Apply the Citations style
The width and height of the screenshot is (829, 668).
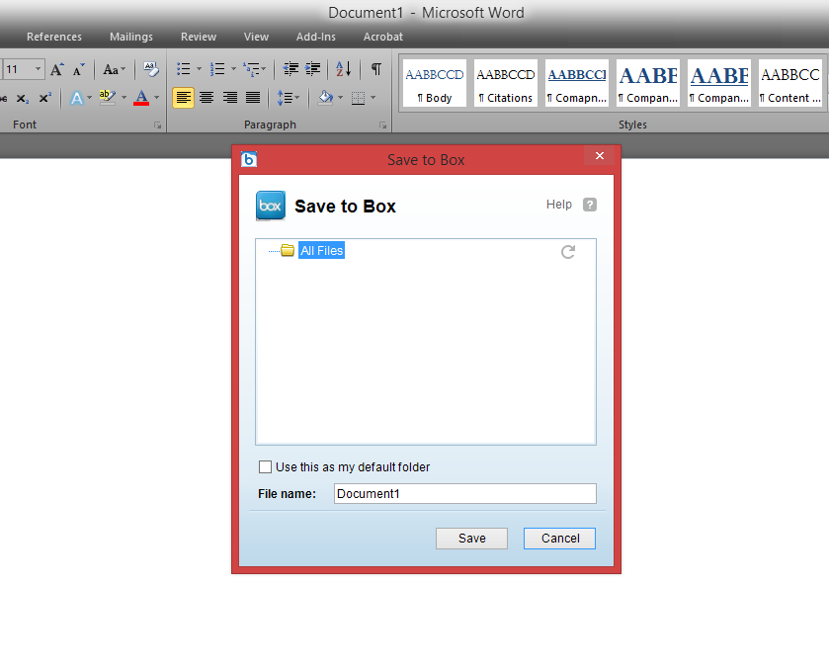[x=506, y=83]
